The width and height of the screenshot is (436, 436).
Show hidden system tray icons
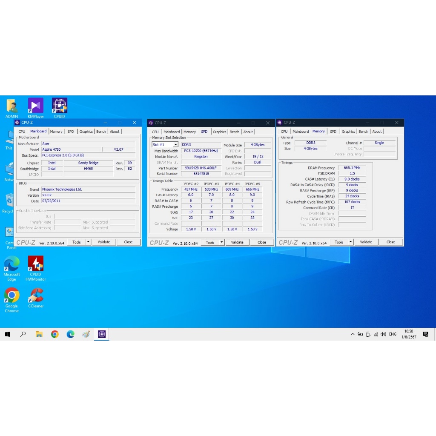coord(353,334)
